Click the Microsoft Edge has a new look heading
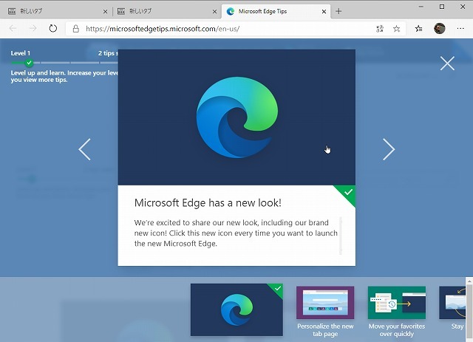The width and height of the screenshot is (473, 342). coord(208,202)
